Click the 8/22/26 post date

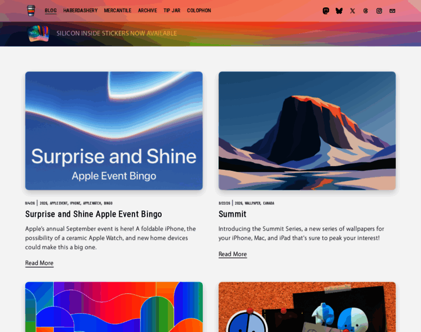[224, 203]
